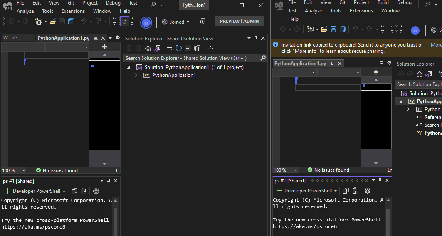Click TT account avatar in right window
Image resolution: width=442 pixels, height=236 pixels.
point(415,31)
